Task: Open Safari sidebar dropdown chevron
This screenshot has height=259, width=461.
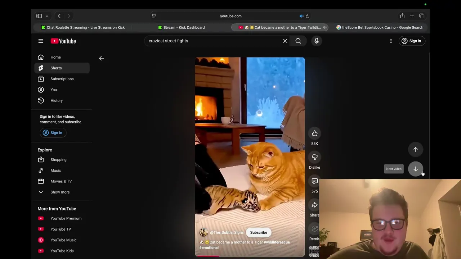Action: tap(47, 16)
